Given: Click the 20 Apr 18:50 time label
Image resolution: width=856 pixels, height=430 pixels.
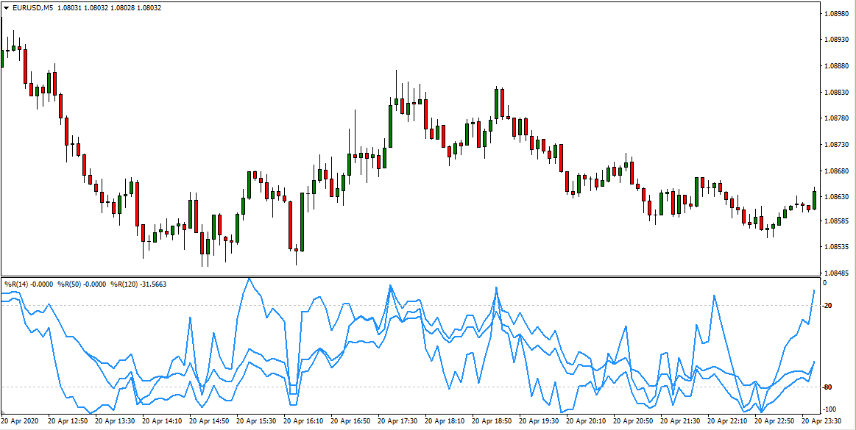Looking at the screenshot, I should pyautogui.click(x=492, y=422).
